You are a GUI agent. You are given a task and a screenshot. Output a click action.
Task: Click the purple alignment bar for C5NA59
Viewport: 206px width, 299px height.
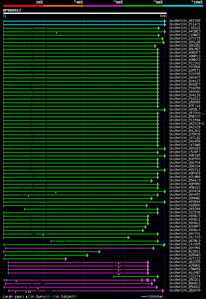tap(78, 269)
